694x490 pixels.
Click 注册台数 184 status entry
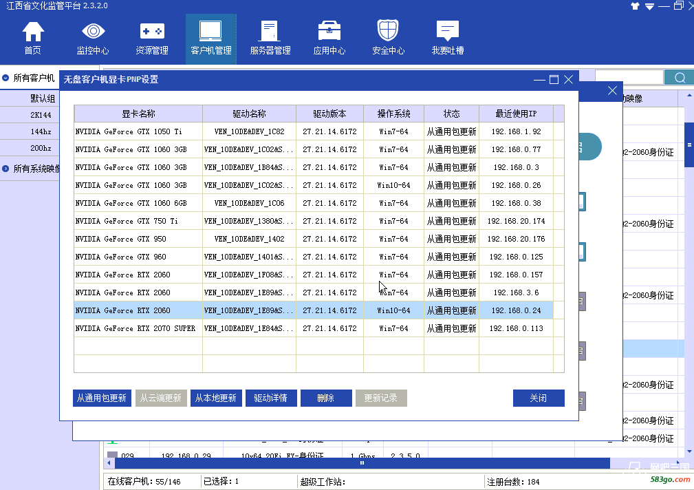pyautogui.click(x=513, y=482)
